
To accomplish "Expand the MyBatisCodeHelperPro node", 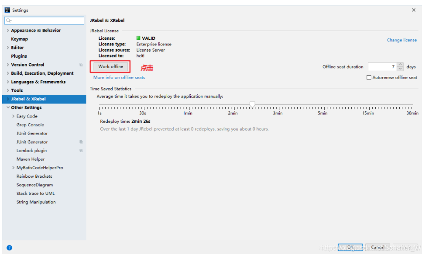I will tap(13, 168).
